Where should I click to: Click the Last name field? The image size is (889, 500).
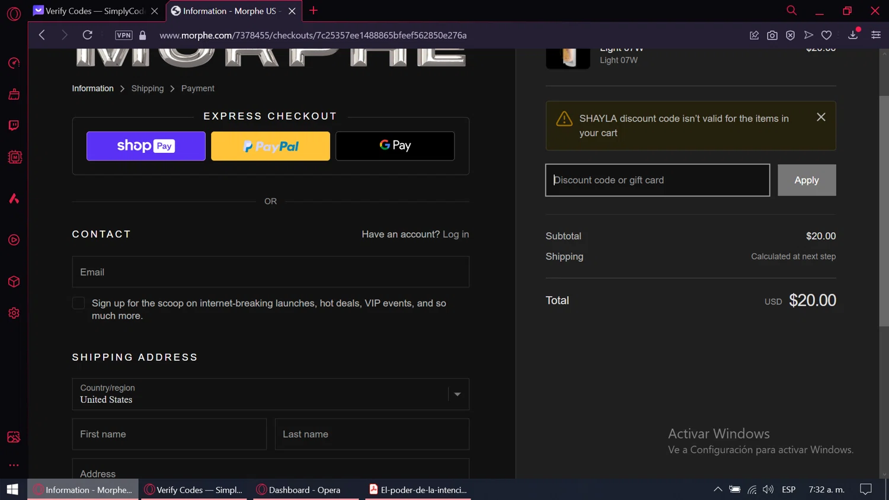(372, 434)
